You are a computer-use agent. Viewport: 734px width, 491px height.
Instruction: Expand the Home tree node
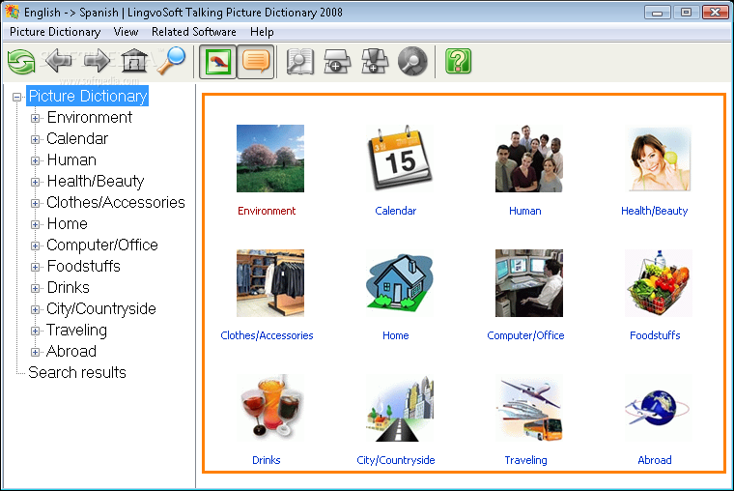click(35, 224)
